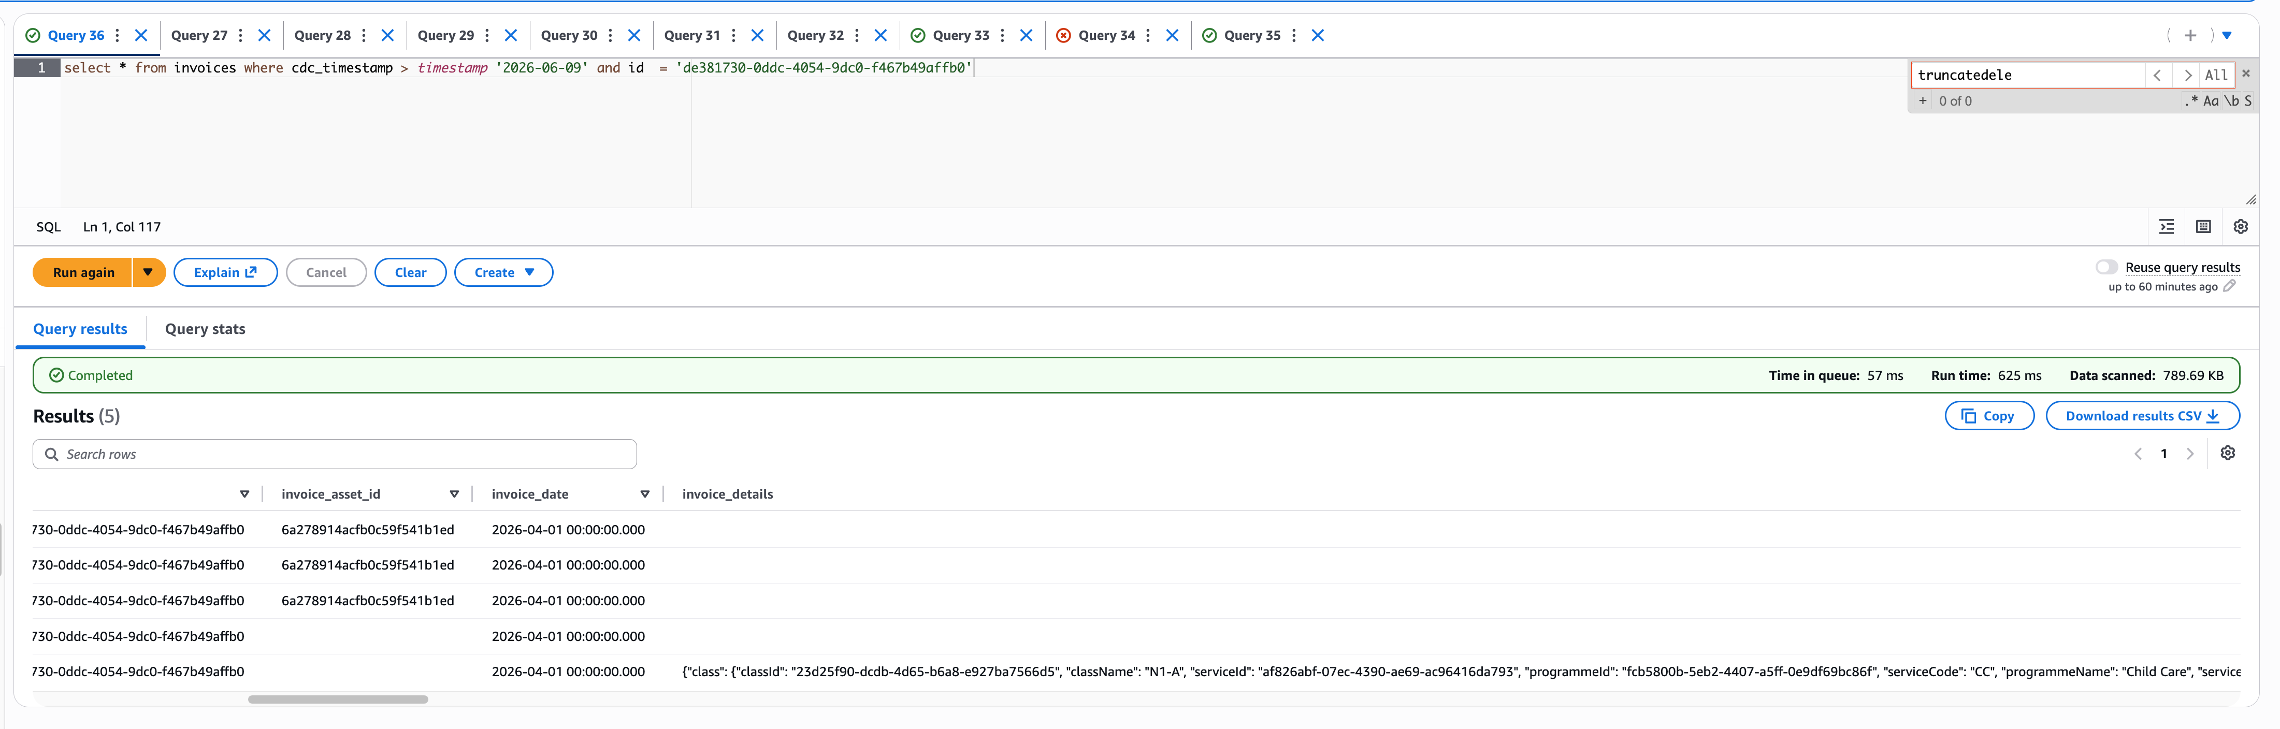Open Query 31 tab options menu
The height and width of the screenshot is (729, 2280).
pos(733,35)
